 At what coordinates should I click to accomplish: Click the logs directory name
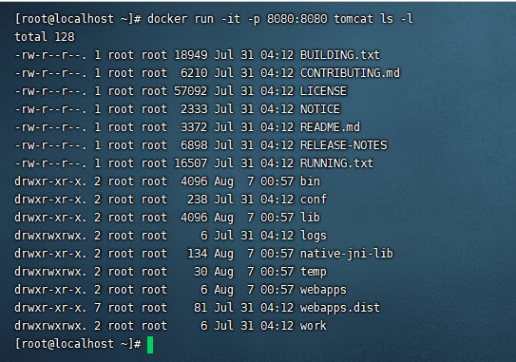(x=314, y=236)
